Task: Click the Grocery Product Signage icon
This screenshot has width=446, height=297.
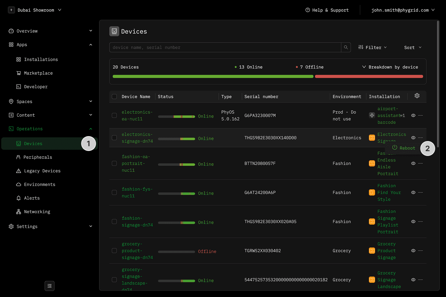Action: point(372,251)
